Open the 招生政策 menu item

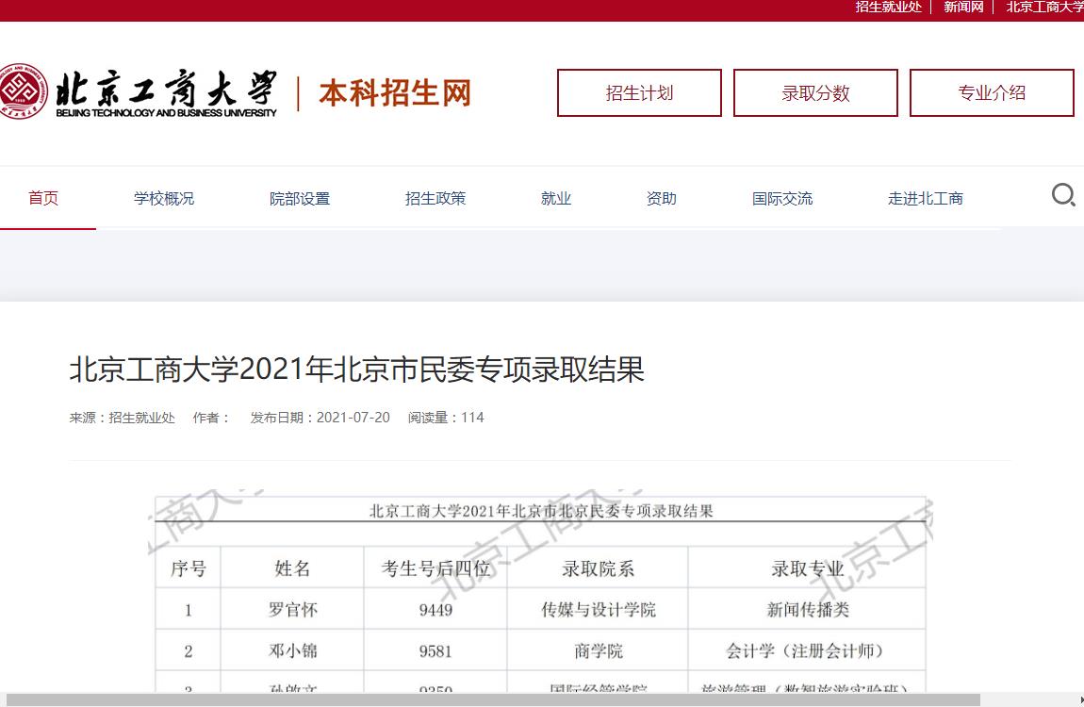tap(435, 198)
